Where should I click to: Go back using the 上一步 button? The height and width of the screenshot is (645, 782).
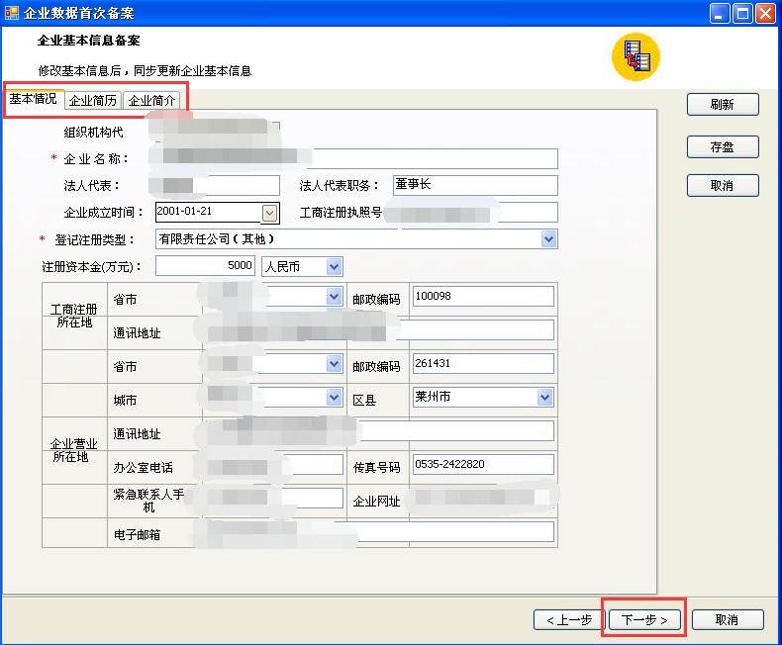[x=568, y=620]
